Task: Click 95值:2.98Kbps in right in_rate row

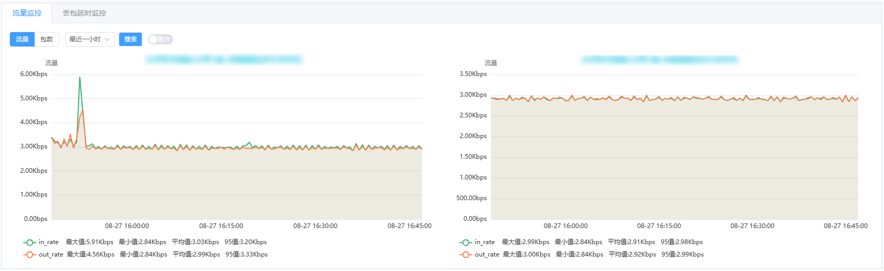Action: pyautogui.click(x=682, y=242)
